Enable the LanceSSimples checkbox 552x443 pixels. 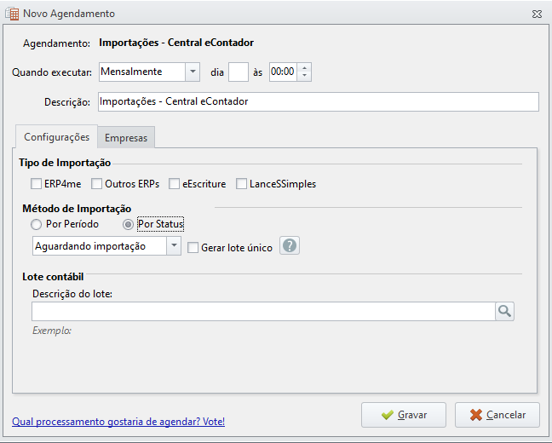pos(241,184)
